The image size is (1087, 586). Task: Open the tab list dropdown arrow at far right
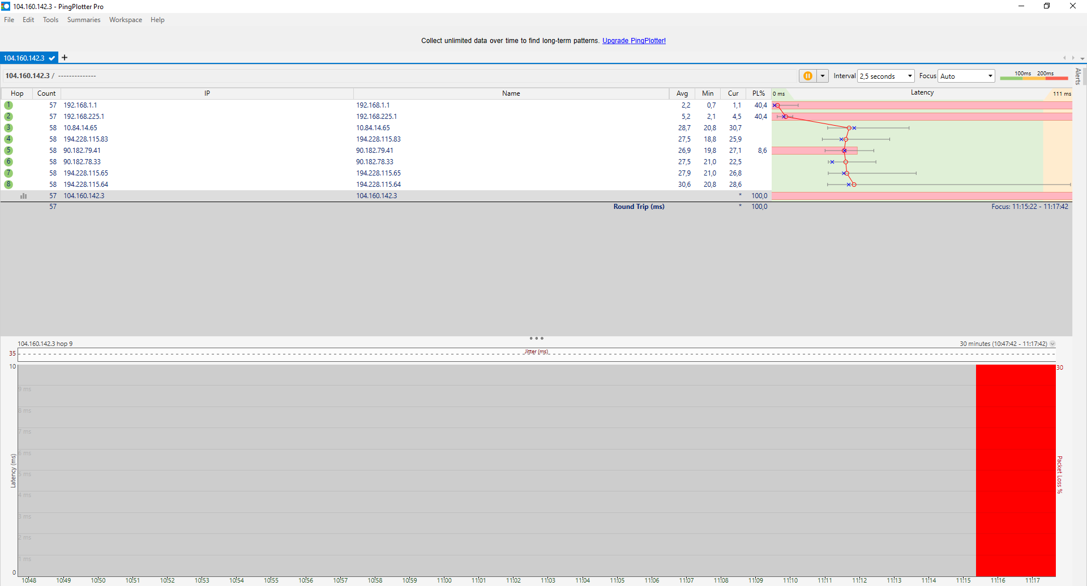click(1082, 58)
